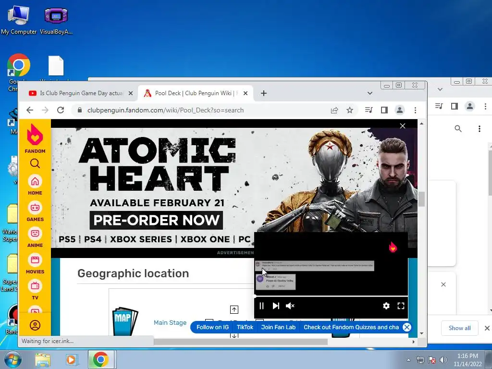The width and height of the screenshot is (492, 369).
Task: Open Check out Fandom Quizzes link
Action: click(351, 327)
